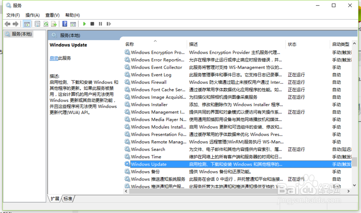
Task: Pause service with pause icon
Action: 100,24
